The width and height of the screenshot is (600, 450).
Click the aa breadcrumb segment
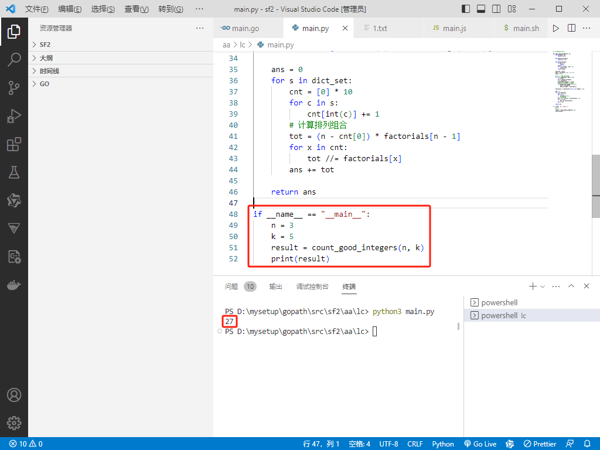(226, 45)
